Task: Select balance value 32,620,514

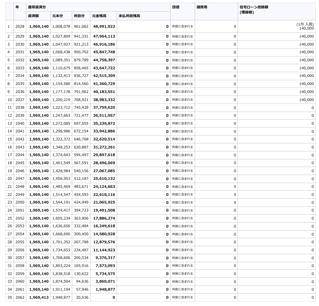Action: [x=104, y=139]
